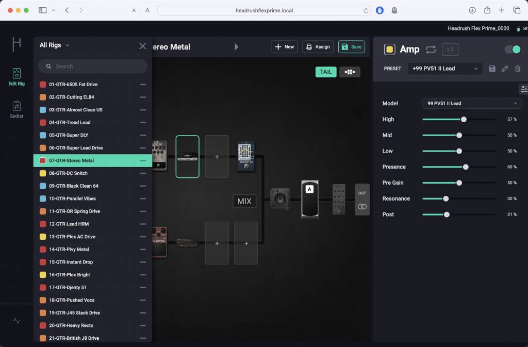Image resolution: width=528 pixels, height=347 pixels.
Task: Adjust the Presence slider
Action: (458, 167)
